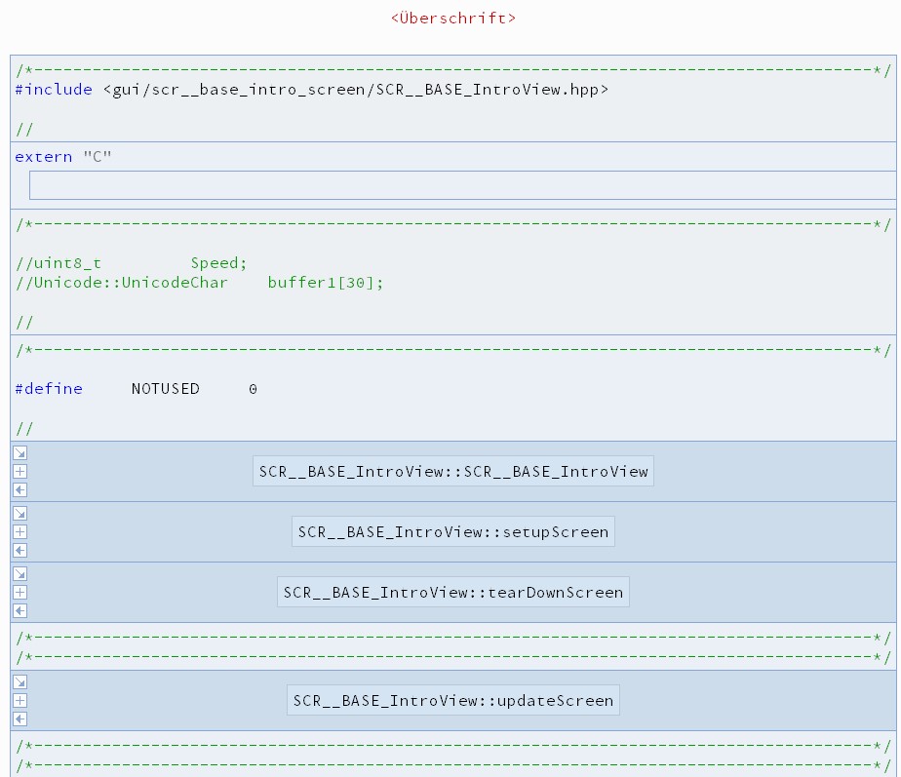901x777 pixels.
Task: Click the left-arrow navigation icon on the setupScreen block
Action: coord(20,550)
